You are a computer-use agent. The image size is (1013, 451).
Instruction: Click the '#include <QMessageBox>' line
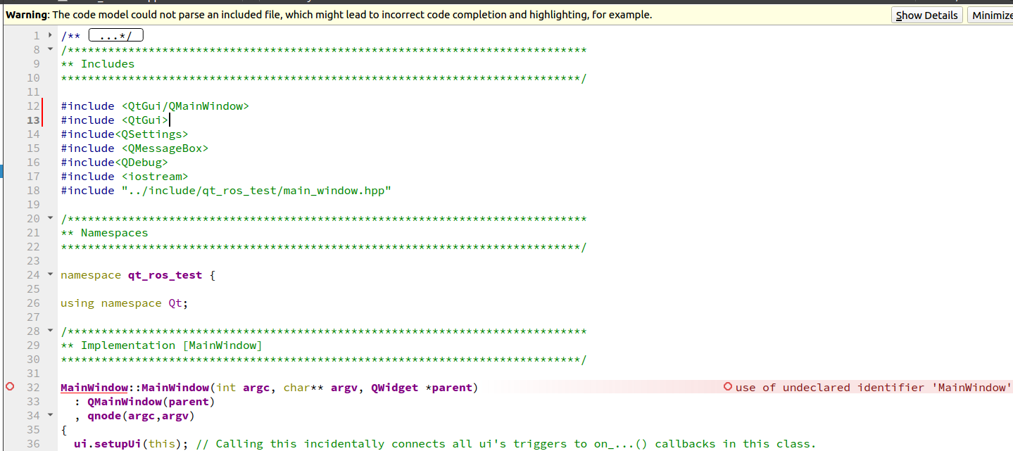point(134,148)
